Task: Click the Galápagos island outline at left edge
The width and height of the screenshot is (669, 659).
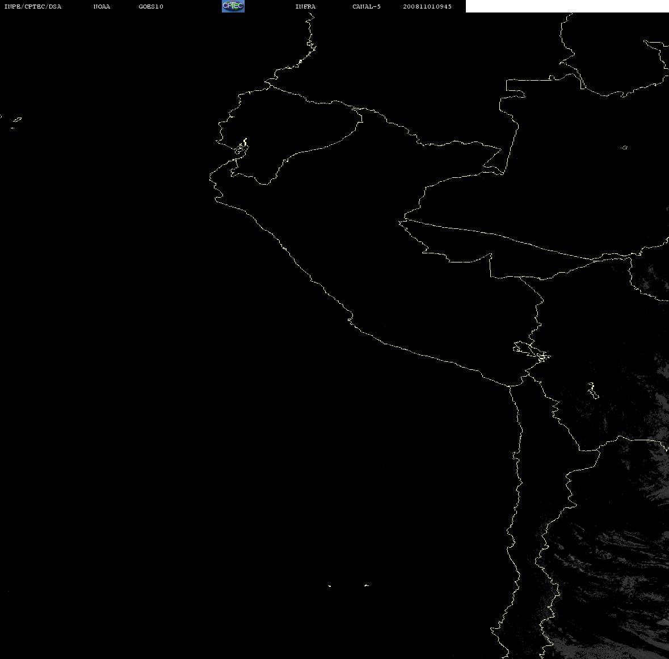Action: [x=16, y=122]
